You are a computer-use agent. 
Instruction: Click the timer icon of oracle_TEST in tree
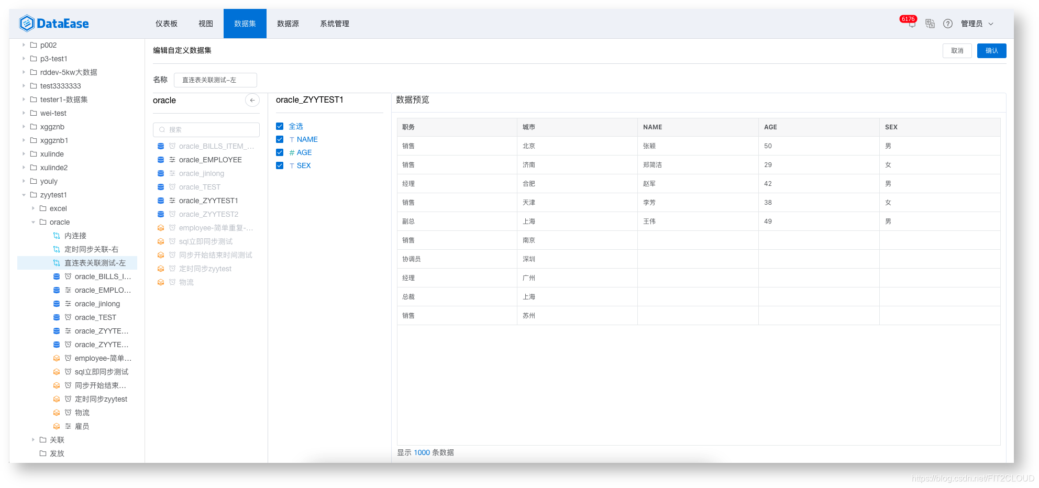coord(68,317)
